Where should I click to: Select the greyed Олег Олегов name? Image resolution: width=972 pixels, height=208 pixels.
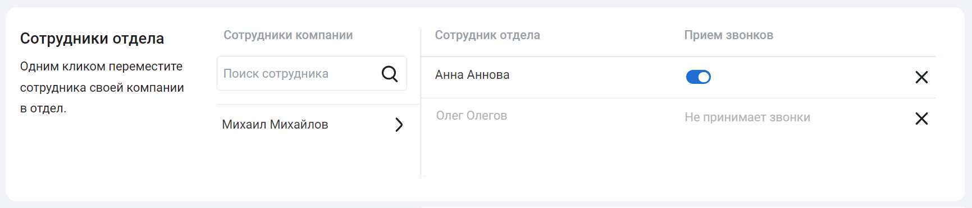pos(472,116)
